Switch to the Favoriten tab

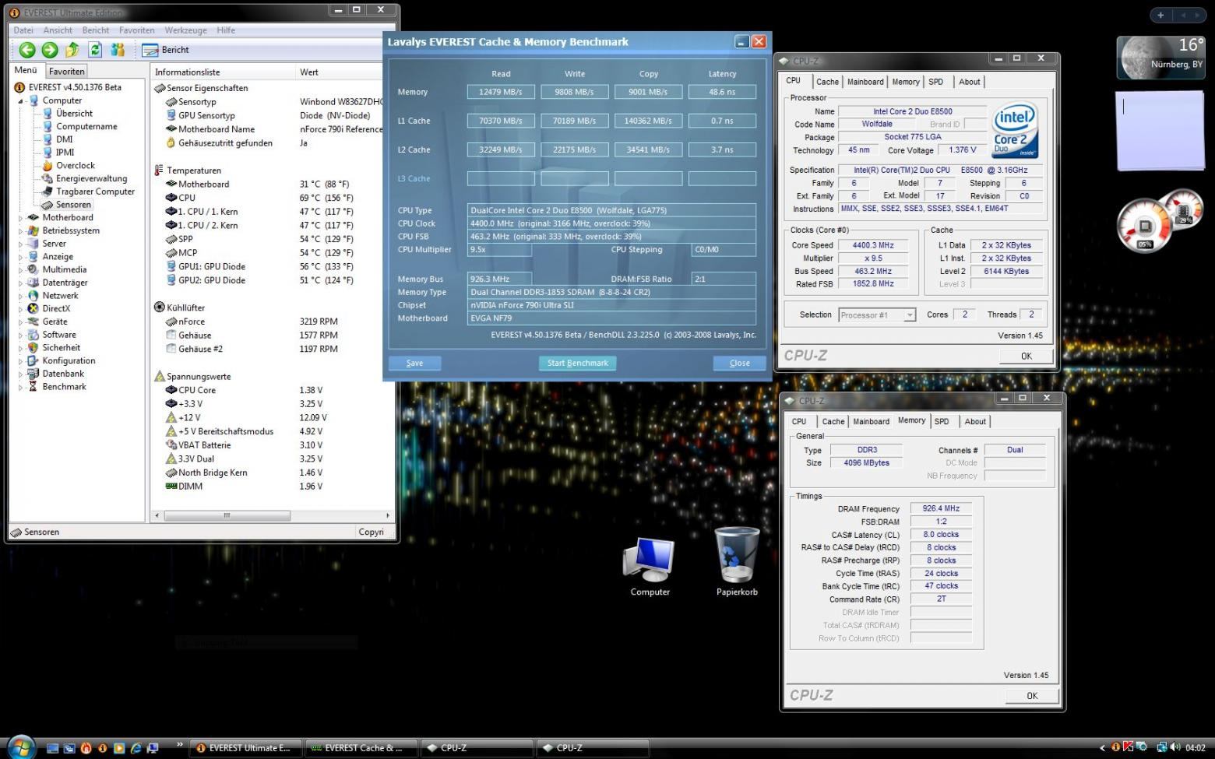click(67, 71)
